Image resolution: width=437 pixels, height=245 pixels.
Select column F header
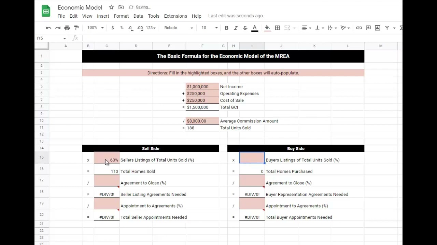point(202,46)
